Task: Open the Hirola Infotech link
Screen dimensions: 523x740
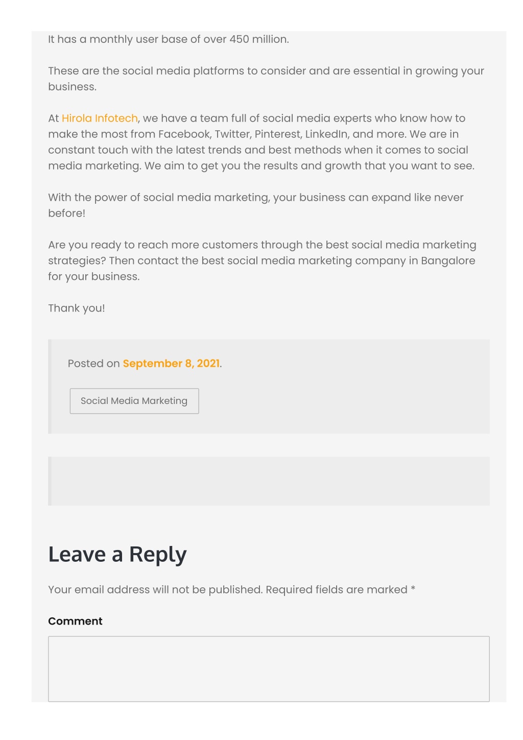Action: click(x=100, y=118)
